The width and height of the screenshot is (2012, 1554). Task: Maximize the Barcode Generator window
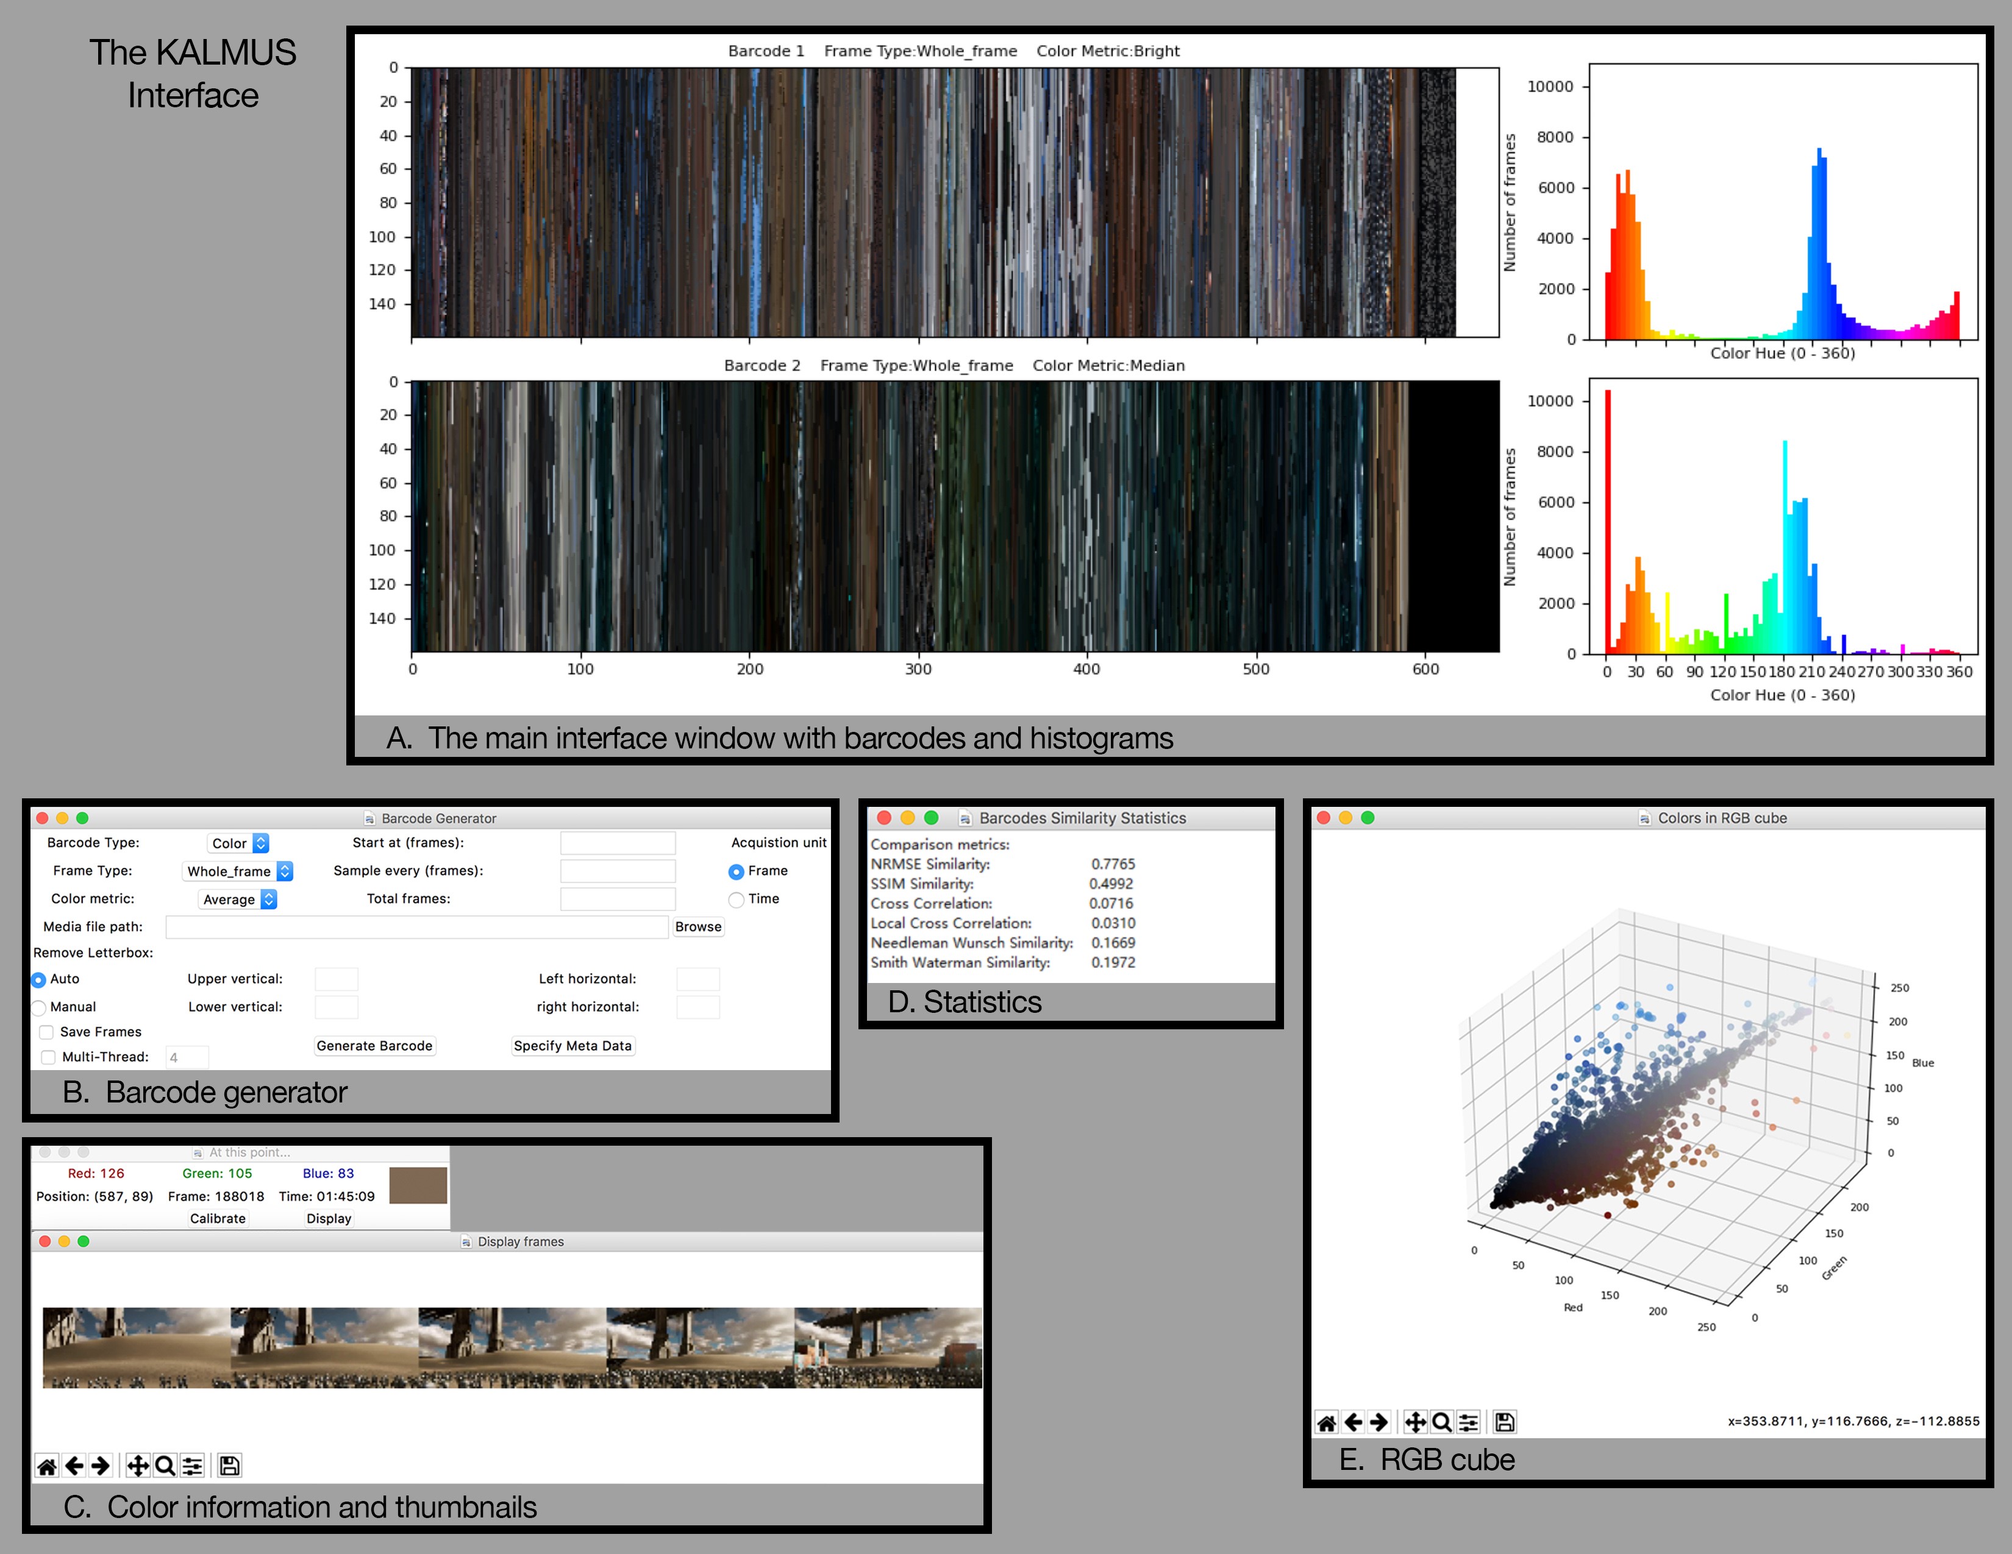82,817
